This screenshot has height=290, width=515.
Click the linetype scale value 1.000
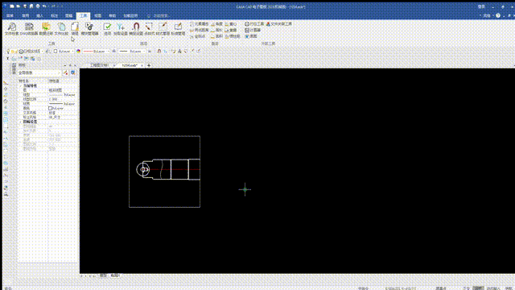point(53,99)
